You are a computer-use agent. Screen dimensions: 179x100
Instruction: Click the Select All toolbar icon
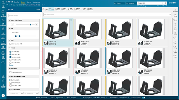(84, 9)
